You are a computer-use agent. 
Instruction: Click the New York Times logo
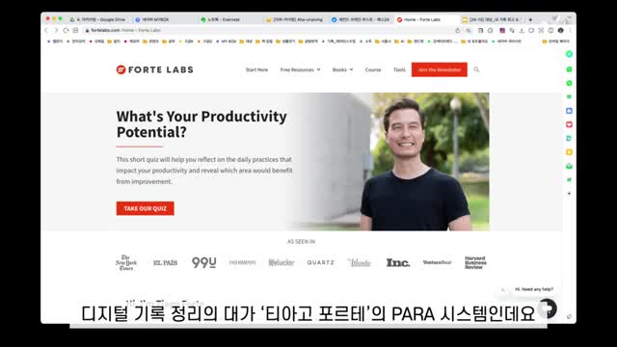point(126,262)
